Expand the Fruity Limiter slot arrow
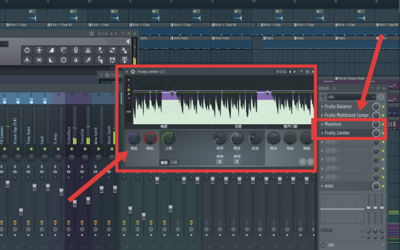This screenshot has height=250, width=400. coord(322,133)
